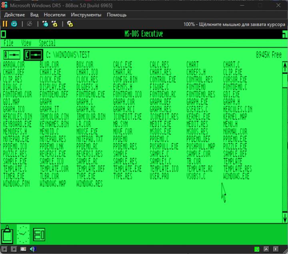
Task: Click the hard disk status bar icon
Action: pos(23,249)
